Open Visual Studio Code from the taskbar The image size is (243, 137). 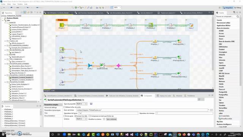click(x=136, y=134)
